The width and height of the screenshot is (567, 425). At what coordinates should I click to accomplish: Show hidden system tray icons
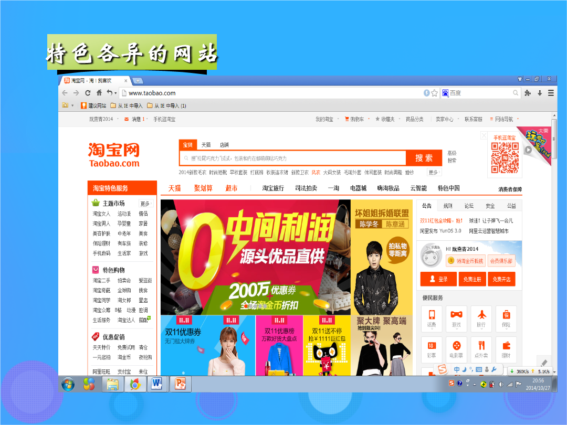tap(475, 385)
